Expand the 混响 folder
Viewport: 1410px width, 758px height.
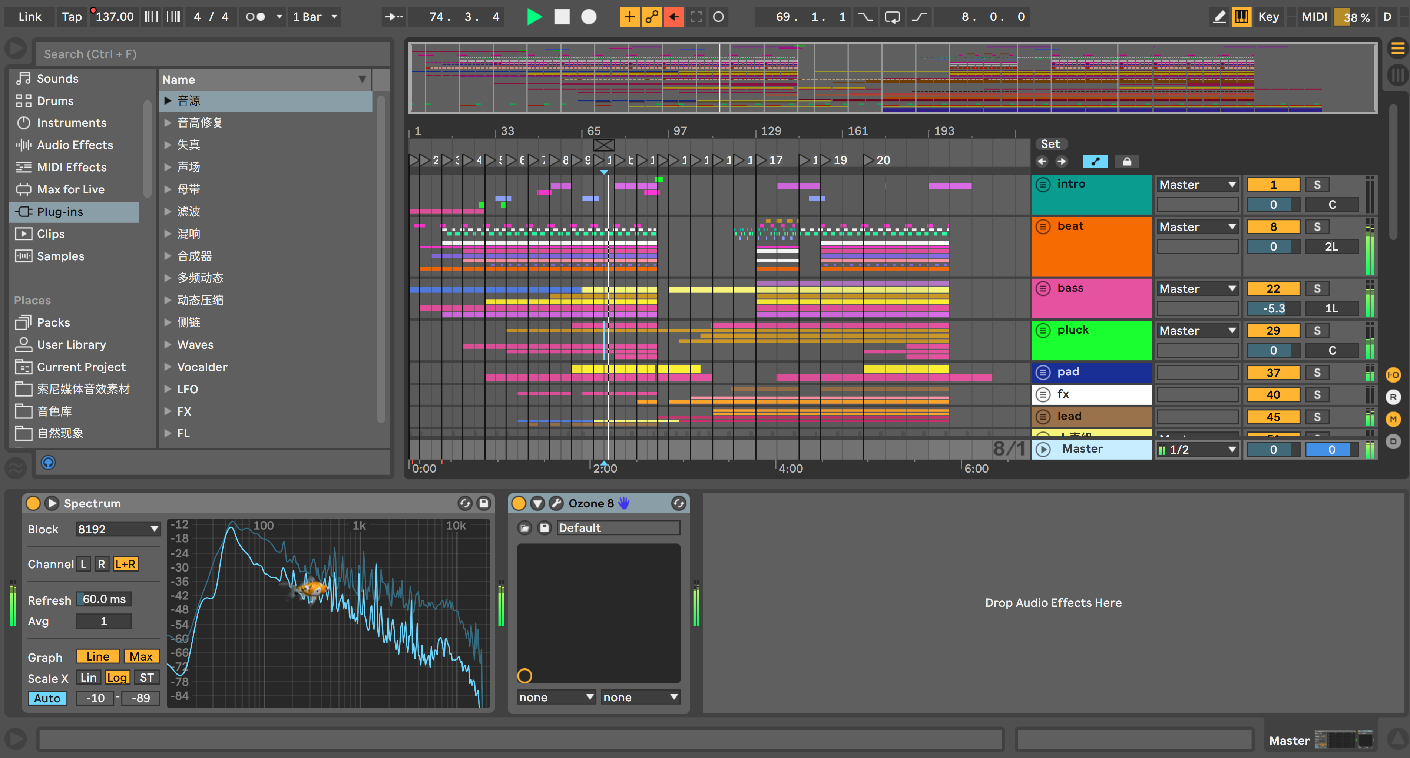pos(168,234)
